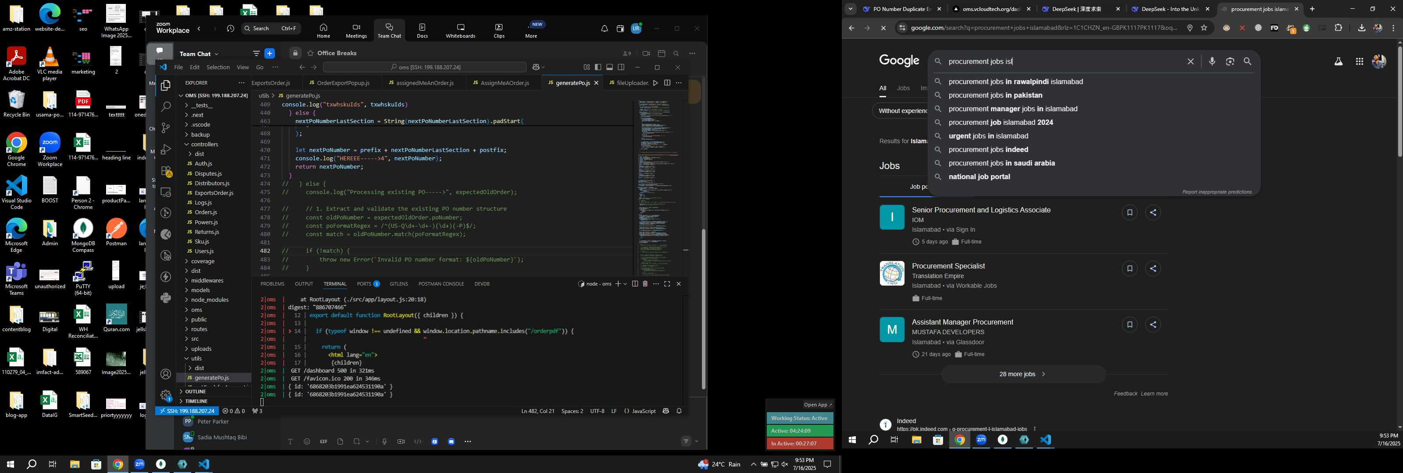
Task: Switch to Zoom Whiteboards tab
Action: [x=460, y=31]
